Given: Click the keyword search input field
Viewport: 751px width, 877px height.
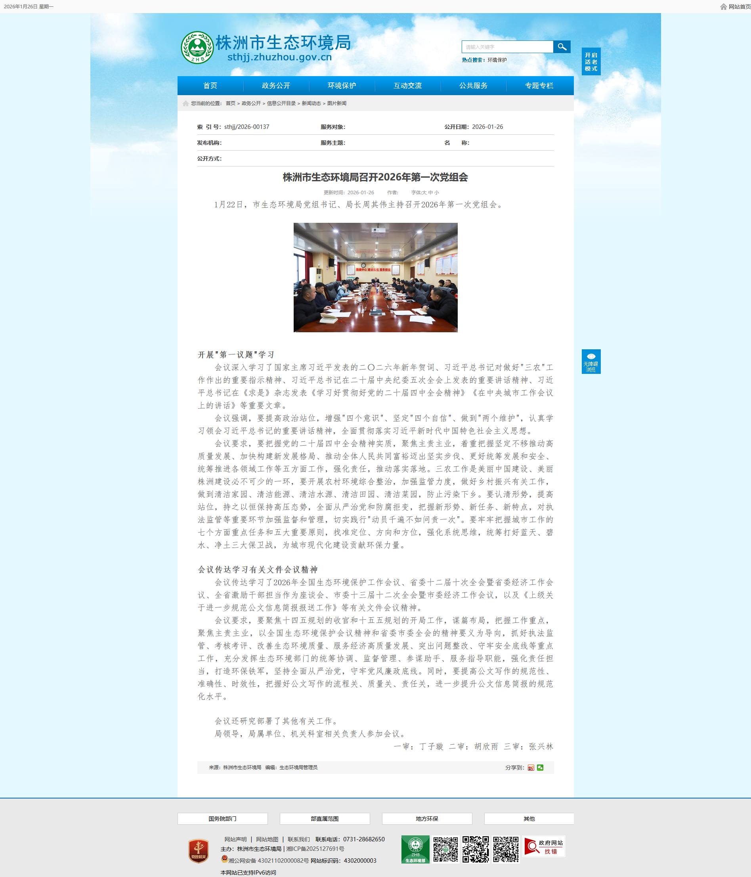Looking at the screenshot, I should 507,47.
